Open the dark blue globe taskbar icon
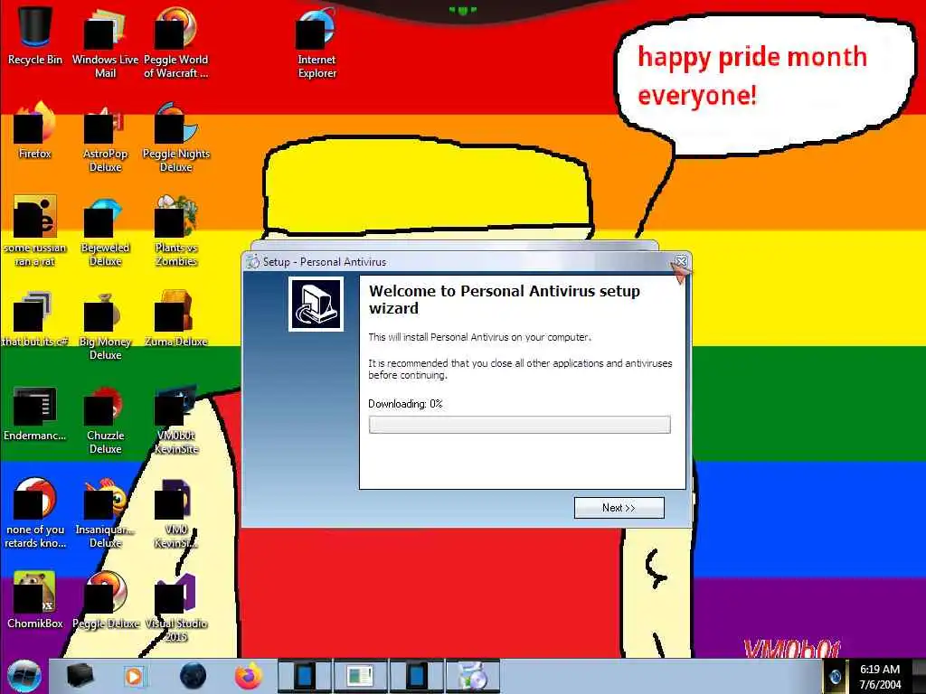The height and width of the screenshot is (694, 926). (193, 676)
